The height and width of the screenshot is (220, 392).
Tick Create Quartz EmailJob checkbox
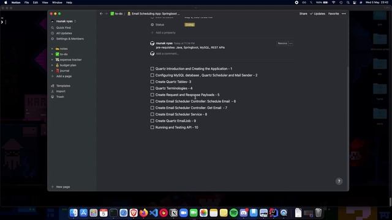click(x=153, y=121)
